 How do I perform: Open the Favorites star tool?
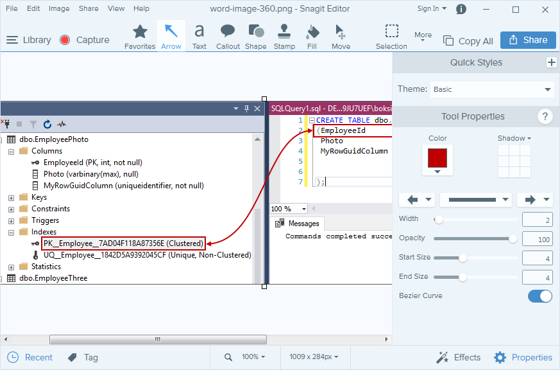point(140,37)
